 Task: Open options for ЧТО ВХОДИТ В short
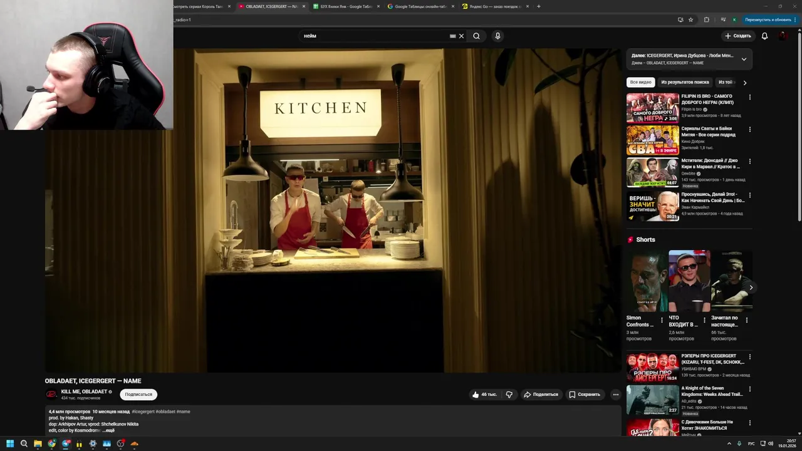coord(704,320)
